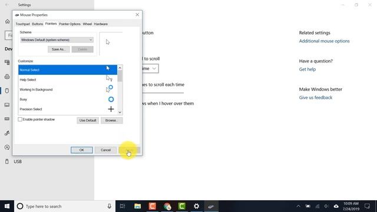Screen dimensions: 377x212
Task: Click Cancel in Mouse Properties
Action: (x=105, y=150)
